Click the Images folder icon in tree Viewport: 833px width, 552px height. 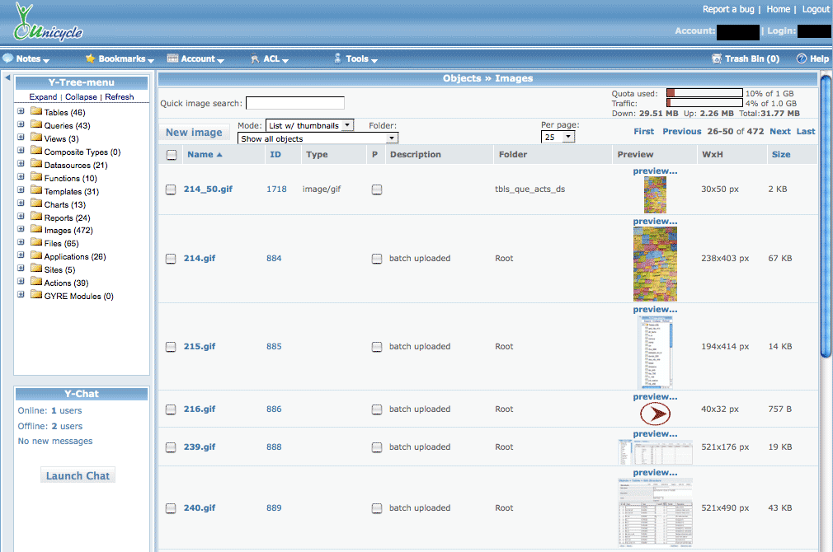click(35, 231)
